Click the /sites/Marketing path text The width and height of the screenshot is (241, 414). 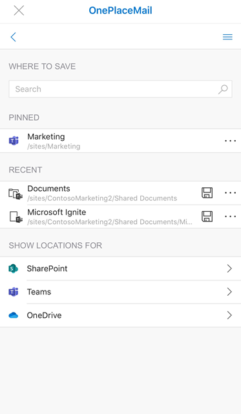point(54,147)
